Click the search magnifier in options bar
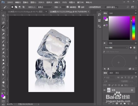 (128, 7)
